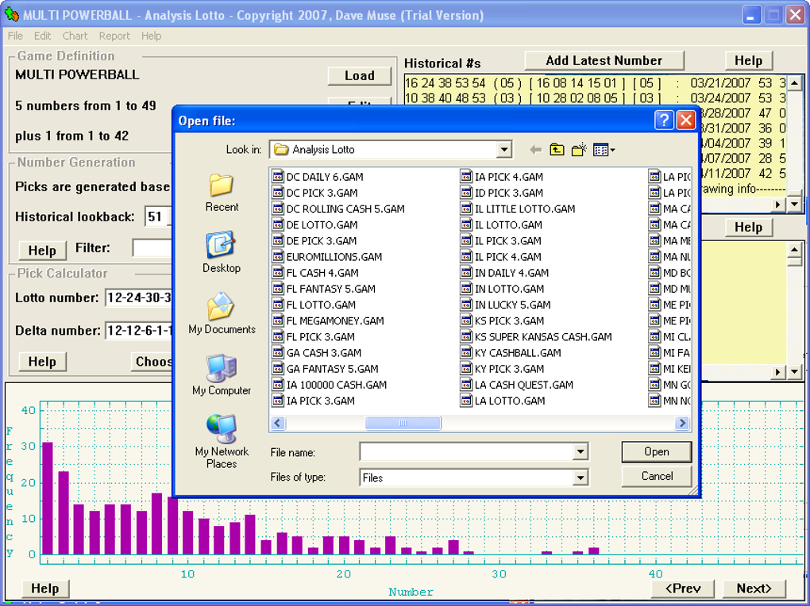Click Help button in Pick Calculator

pos(42,362)
